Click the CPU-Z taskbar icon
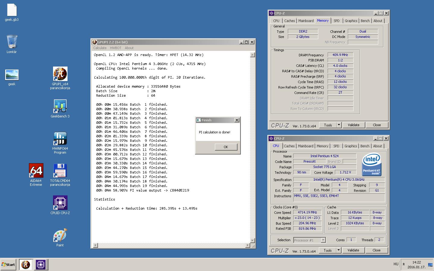 [40, 265]
